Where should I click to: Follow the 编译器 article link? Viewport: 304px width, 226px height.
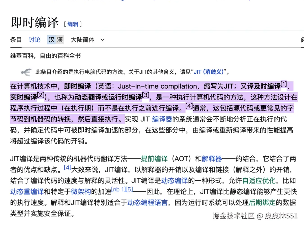[162, 119]
